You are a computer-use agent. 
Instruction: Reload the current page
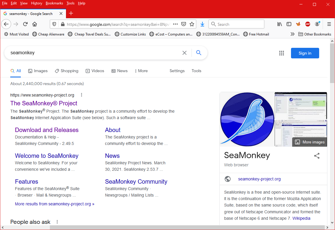click(25, 24)
